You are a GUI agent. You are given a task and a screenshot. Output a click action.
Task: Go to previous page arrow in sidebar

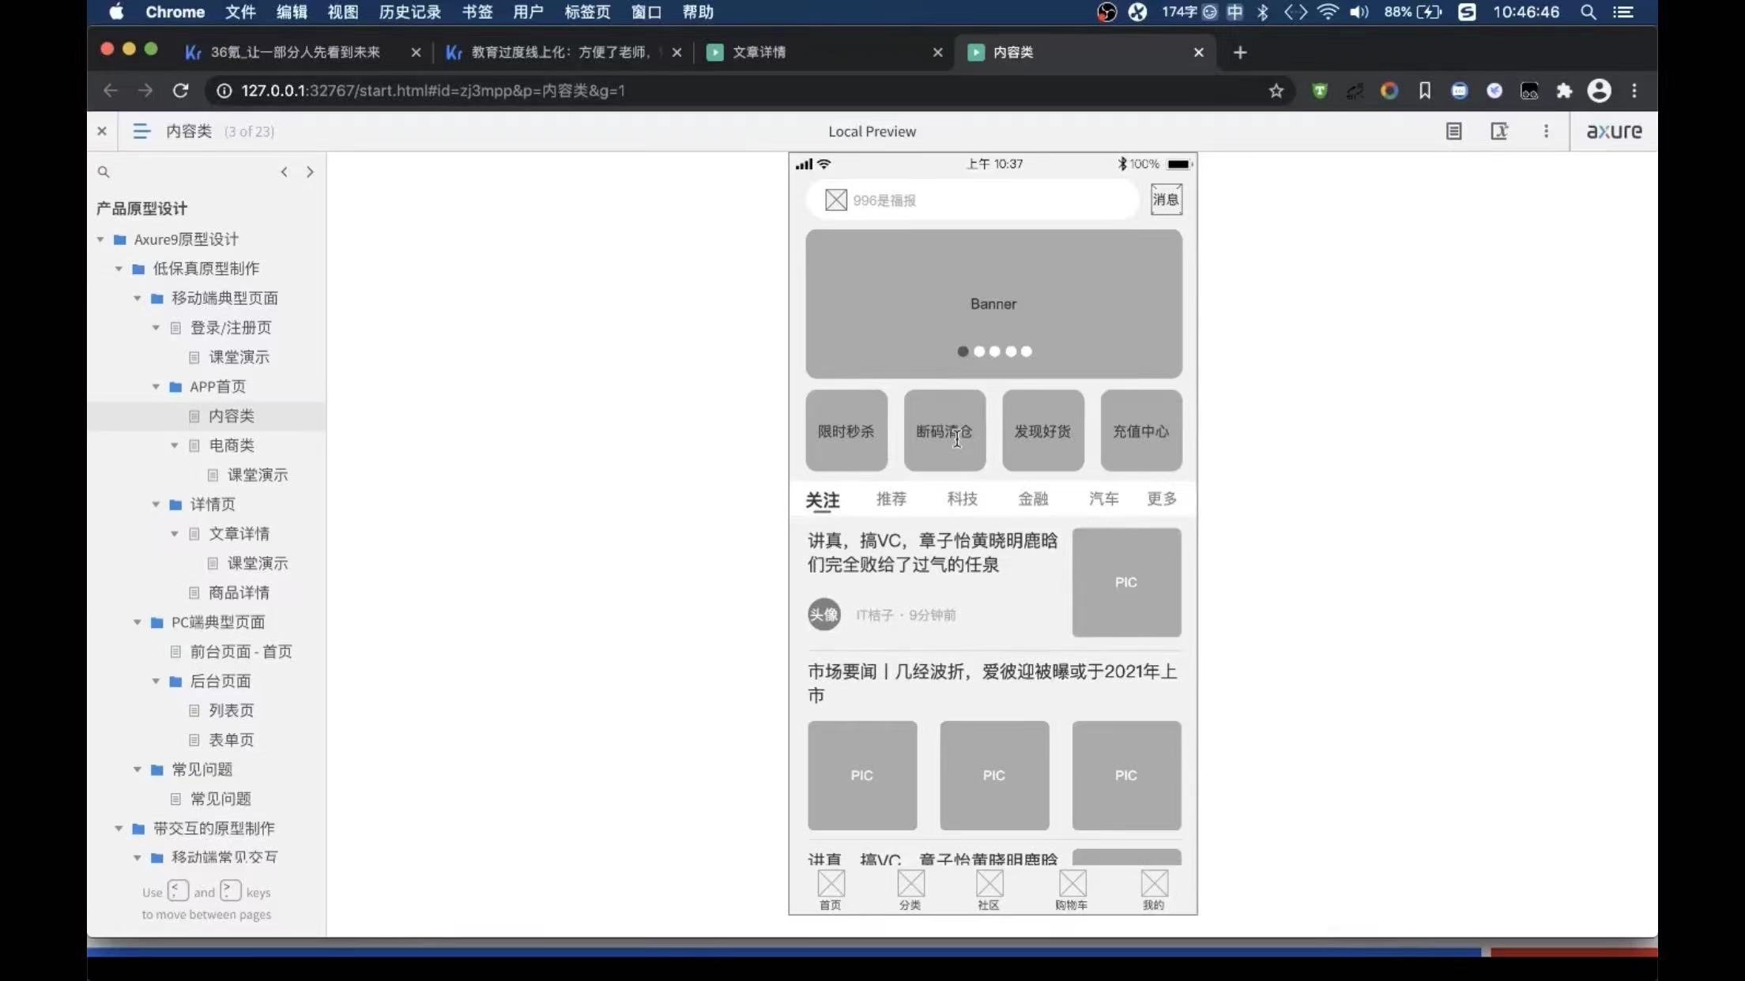pos(284,171)
